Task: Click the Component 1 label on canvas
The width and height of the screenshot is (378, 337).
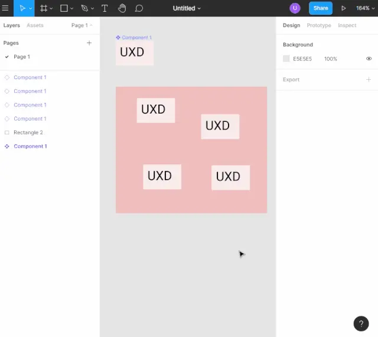Action: click(x=136, y=37)
